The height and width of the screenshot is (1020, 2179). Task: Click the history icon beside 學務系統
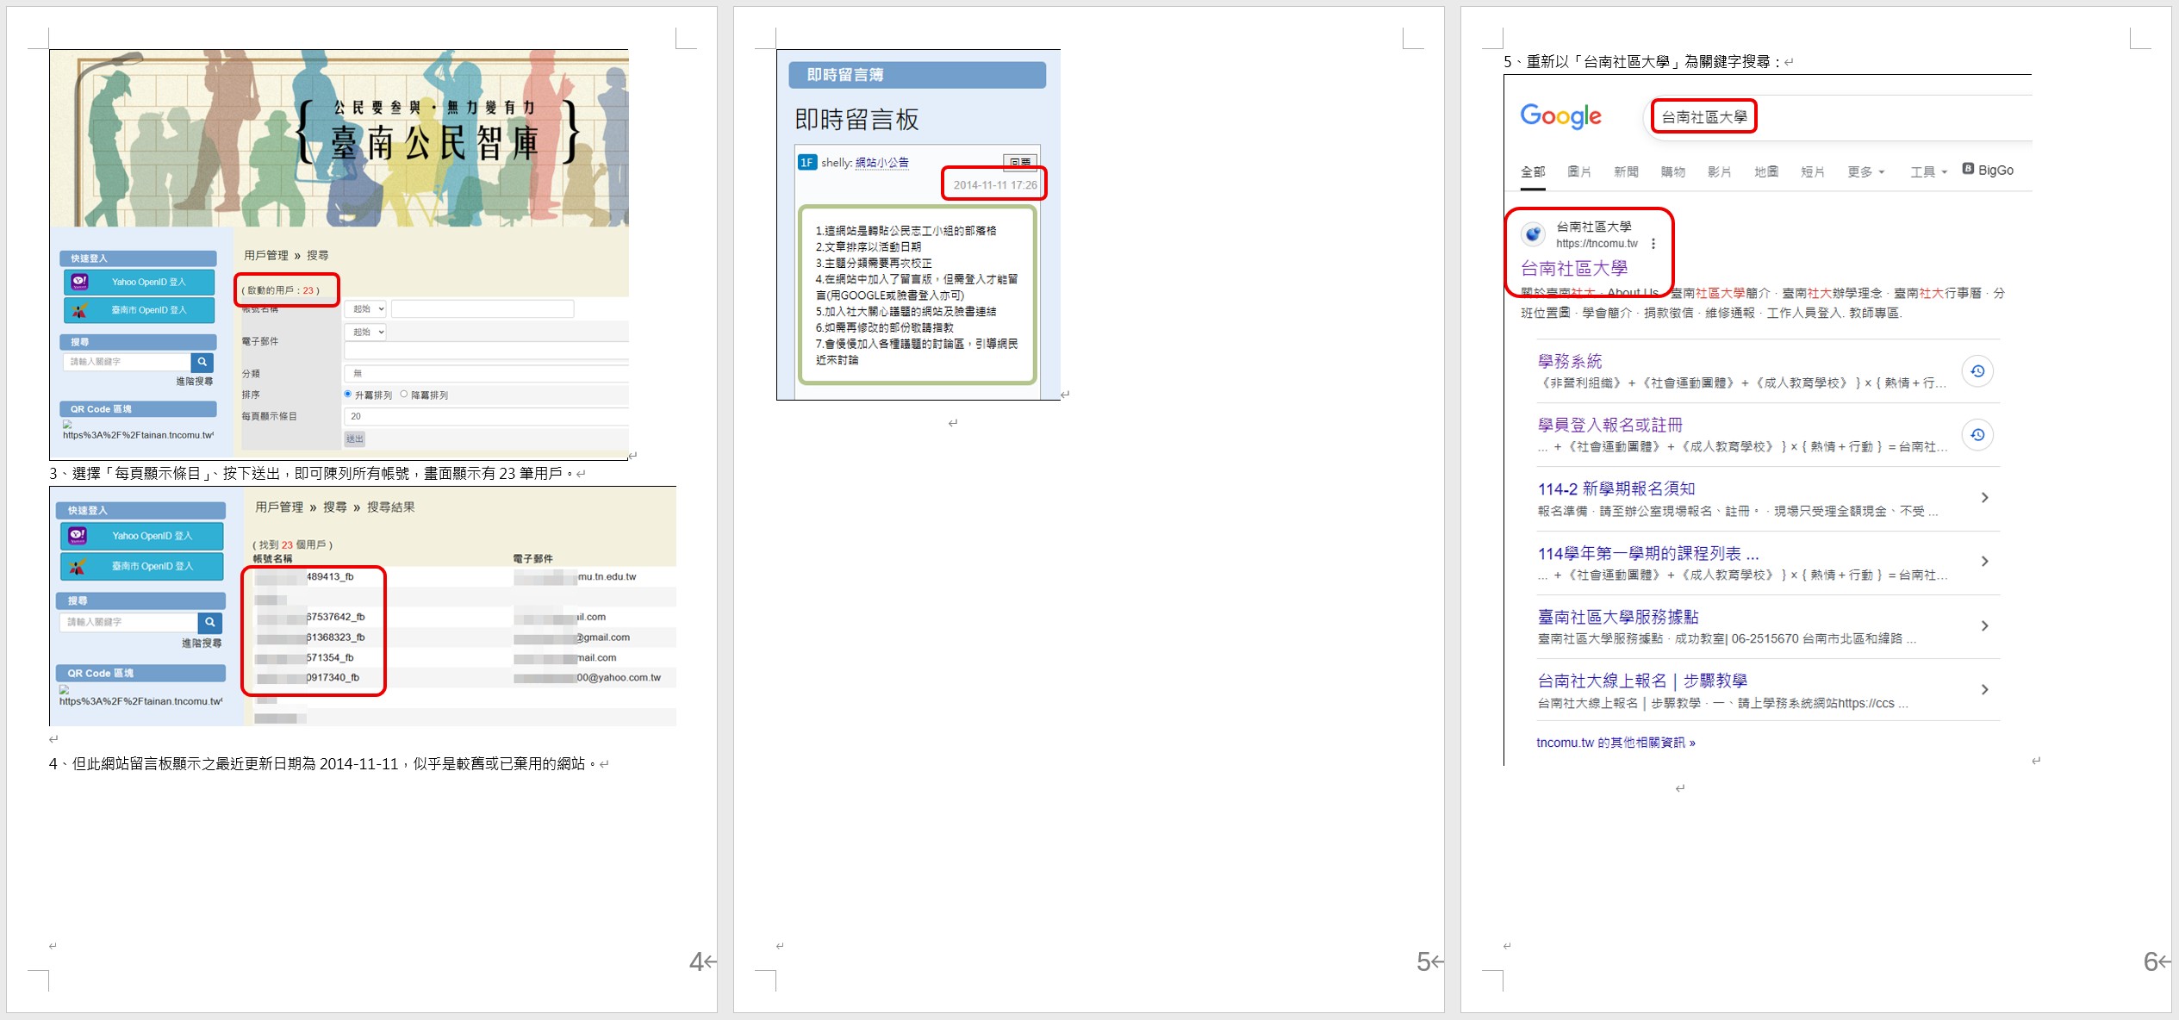click(x=1977, y=371)
